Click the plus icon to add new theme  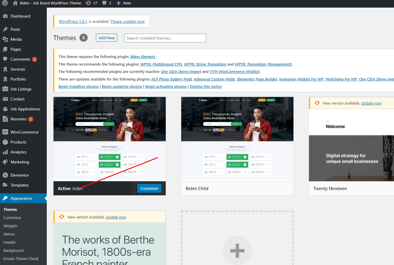pyautogui.click(x=237, y=250)
